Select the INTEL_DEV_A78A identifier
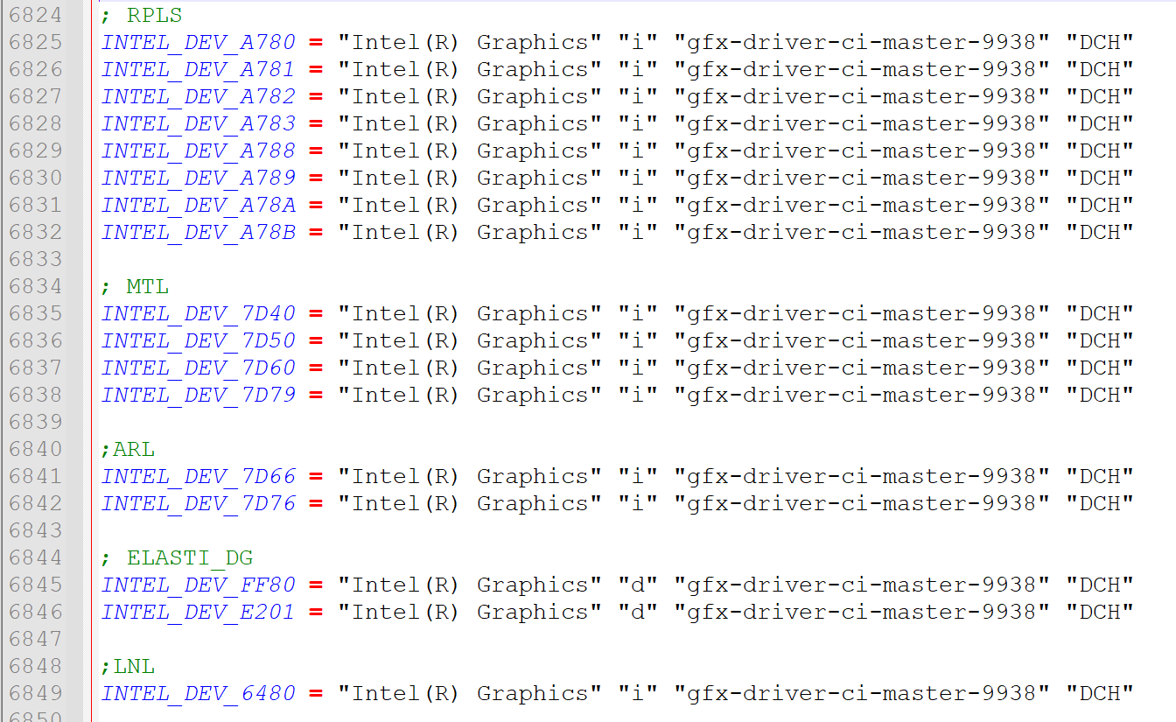This screenshot has height=722, width=1176. point(199,205)
